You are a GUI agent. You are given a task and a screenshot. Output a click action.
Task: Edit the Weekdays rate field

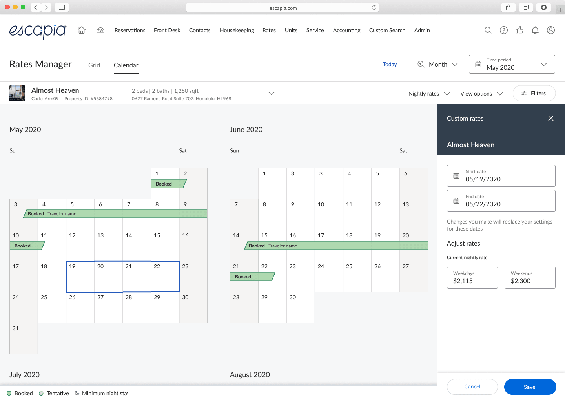[x=472, y=278]
